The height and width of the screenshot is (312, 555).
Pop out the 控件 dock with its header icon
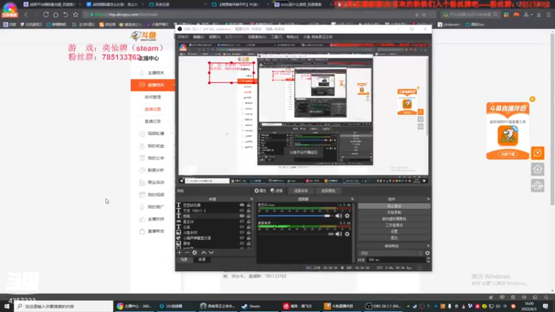428,199
